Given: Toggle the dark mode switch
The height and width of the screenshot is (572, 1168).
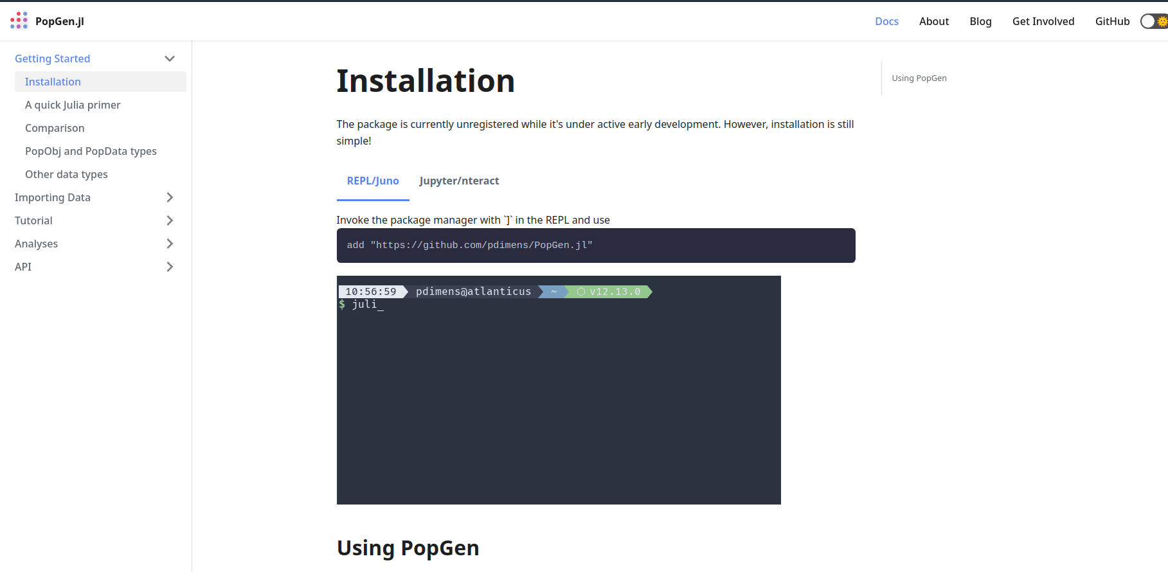Looking at the screenshot, I should pyautogui.click(x=1155, y=21).
